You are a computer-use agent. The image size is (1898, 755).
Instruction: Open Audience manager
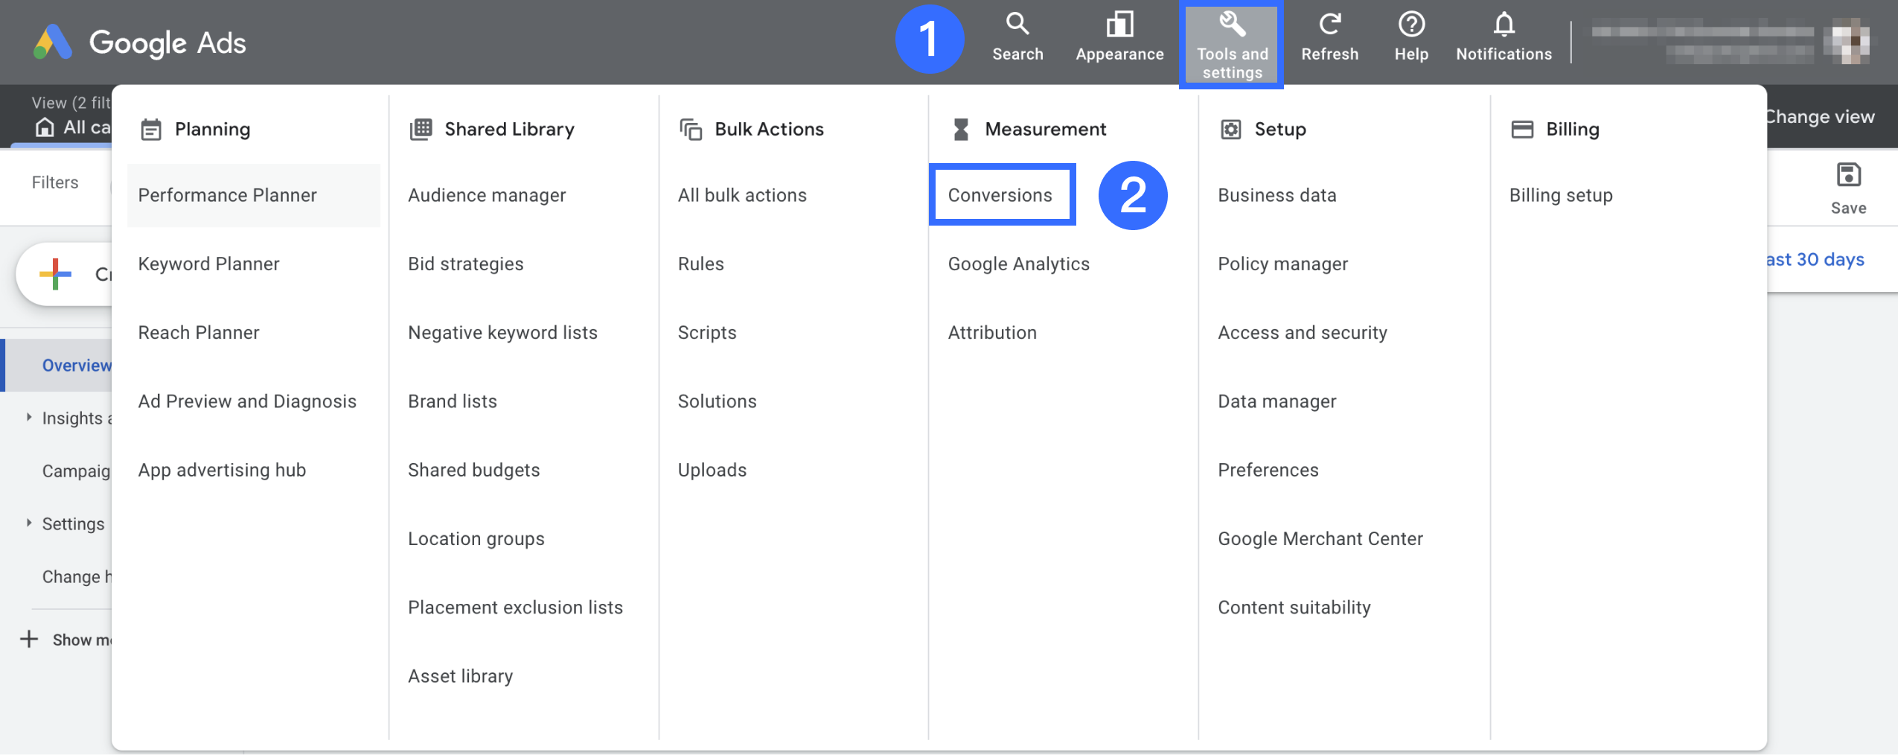pos(487,195)
